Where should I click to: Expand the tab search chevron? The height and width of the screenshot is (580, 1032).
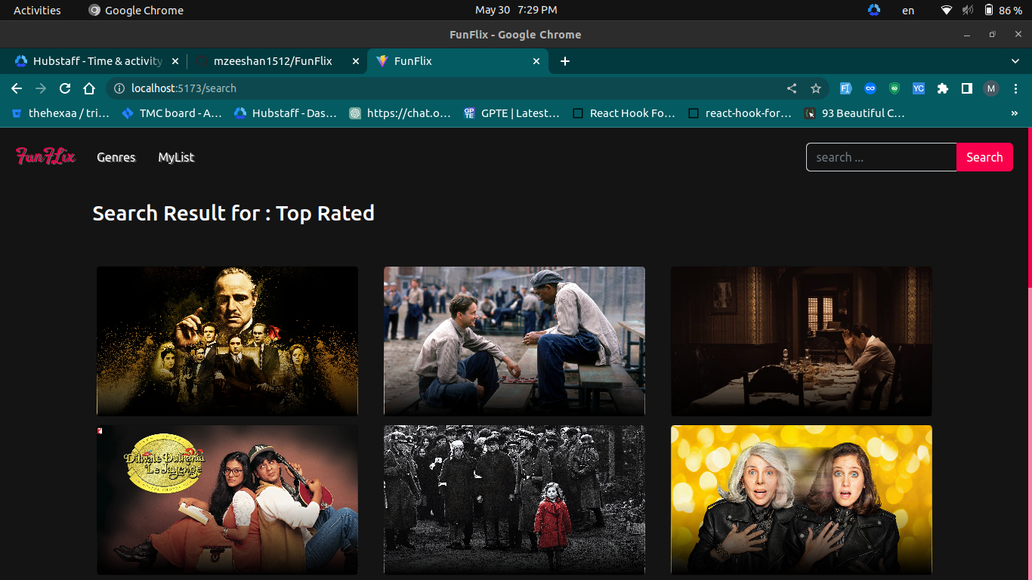1015,61
